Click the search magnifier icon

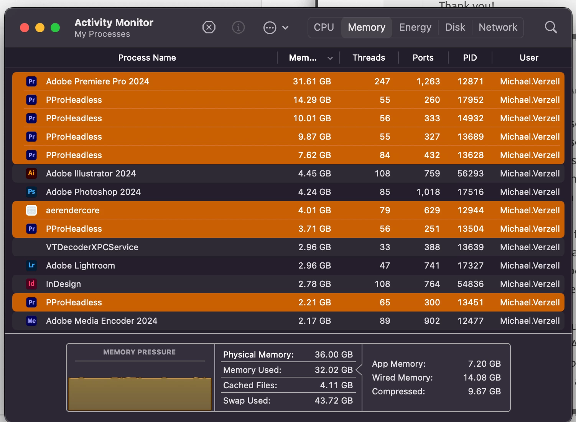pyautogui.click(x=551, y=27)
